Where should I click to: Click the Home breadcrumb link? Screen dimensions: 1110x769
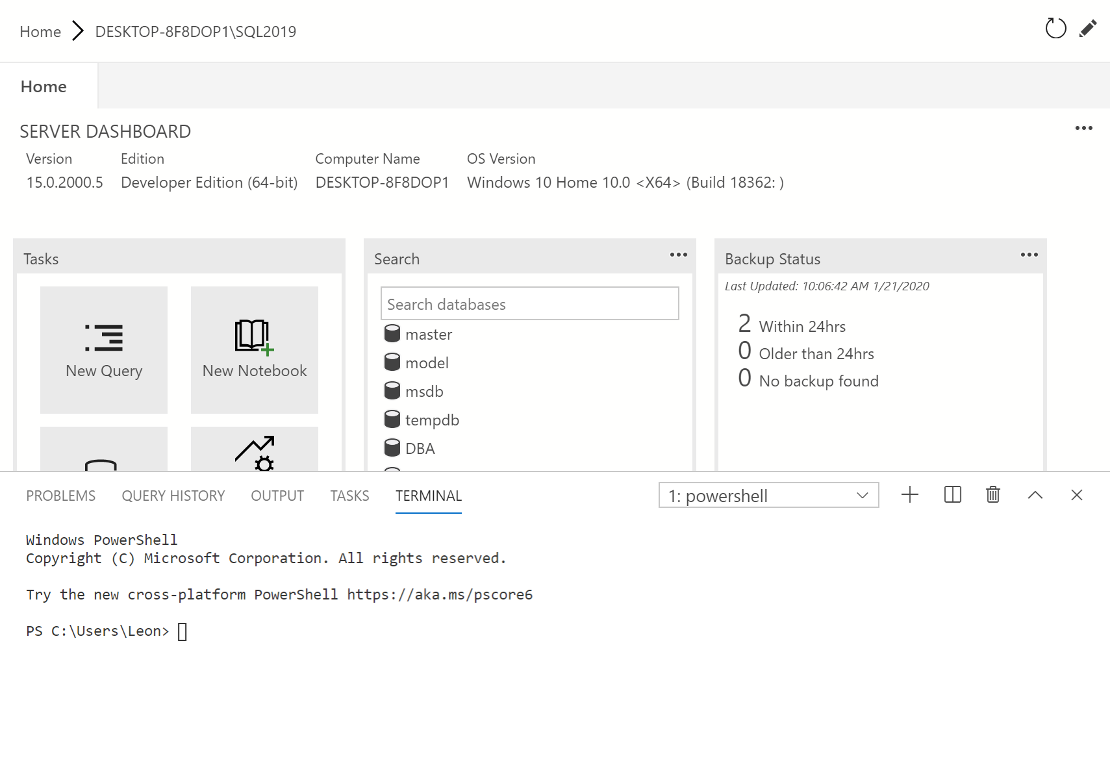(x=40, y=32)
